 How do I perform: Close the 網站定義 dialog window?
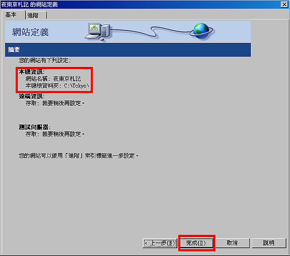284,4
